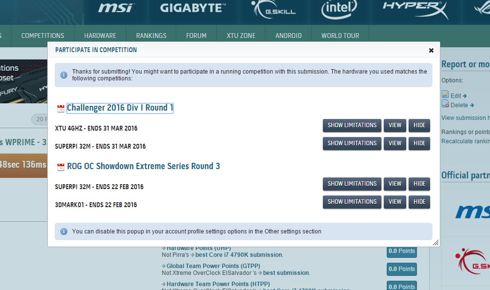Viewport: 490px width, 290px height.
Task: Hide the 3DMark01 stage
Action: click(419, 202)
